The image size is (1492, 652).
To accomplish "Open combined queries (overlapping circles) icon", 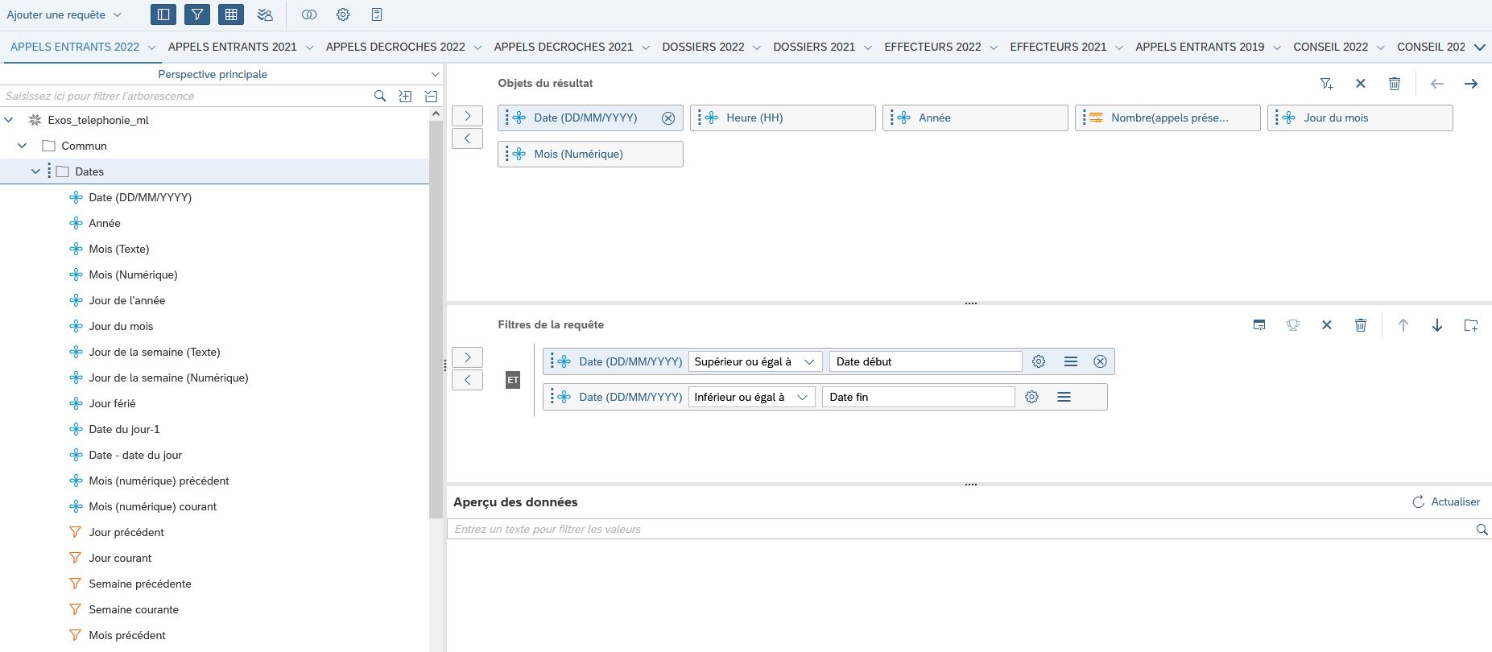I will (309, 14).
